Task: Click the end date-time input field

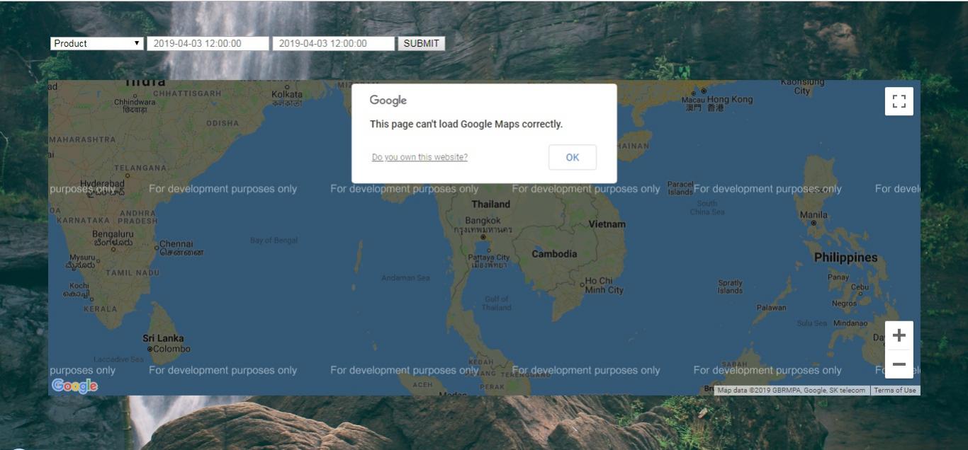Action: point(333,43)
